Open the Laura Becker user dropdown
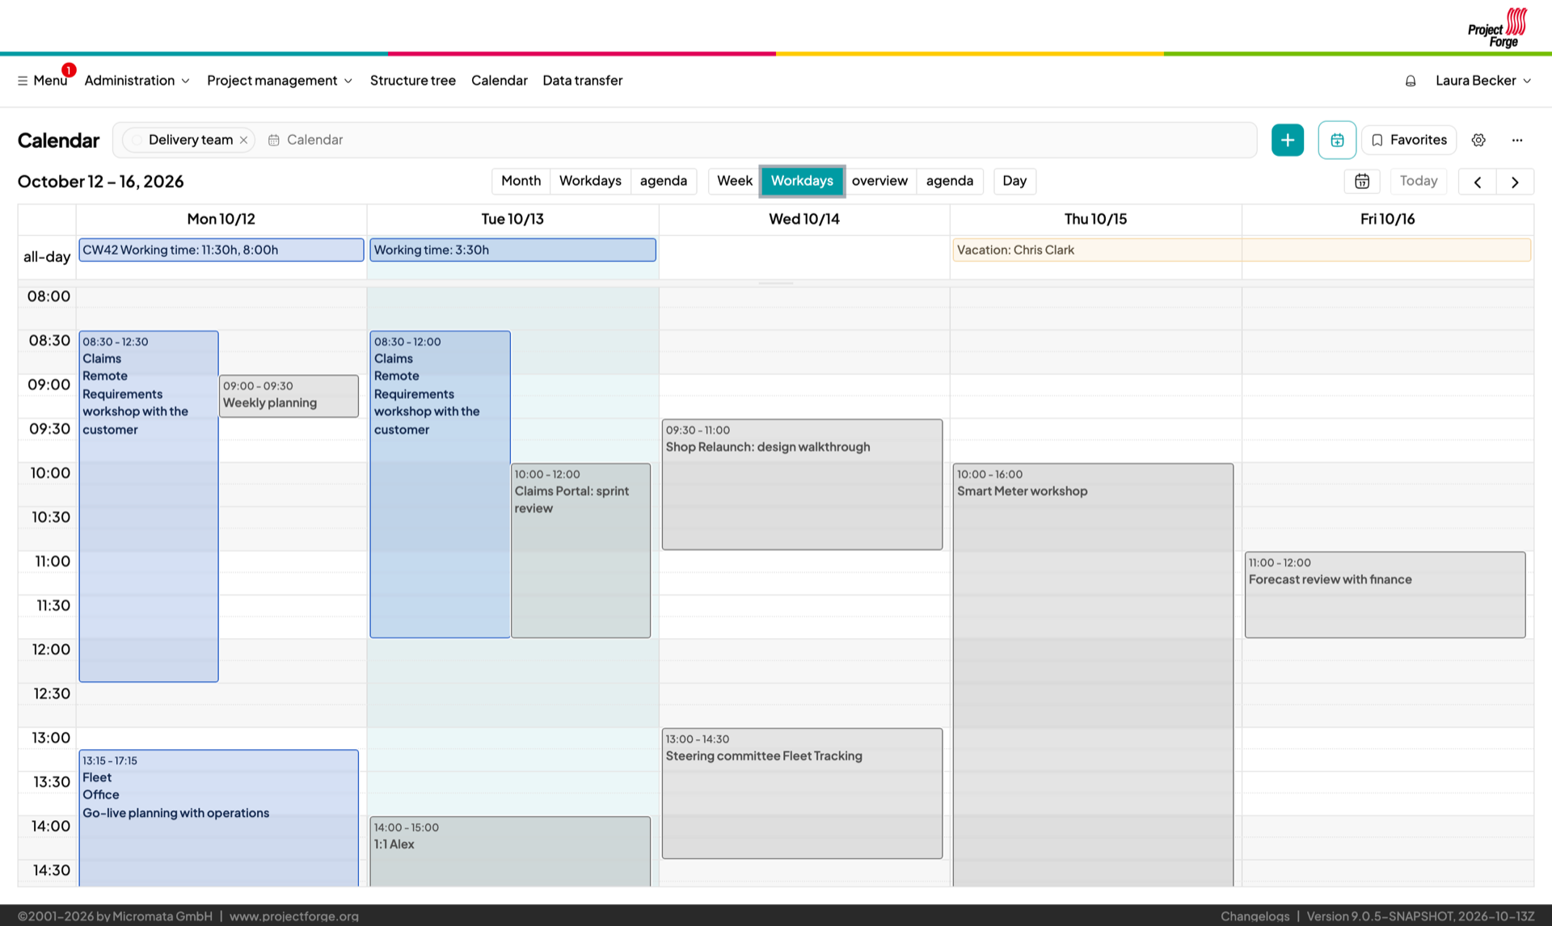The image size is (1552, 926). pos(1482,80)
